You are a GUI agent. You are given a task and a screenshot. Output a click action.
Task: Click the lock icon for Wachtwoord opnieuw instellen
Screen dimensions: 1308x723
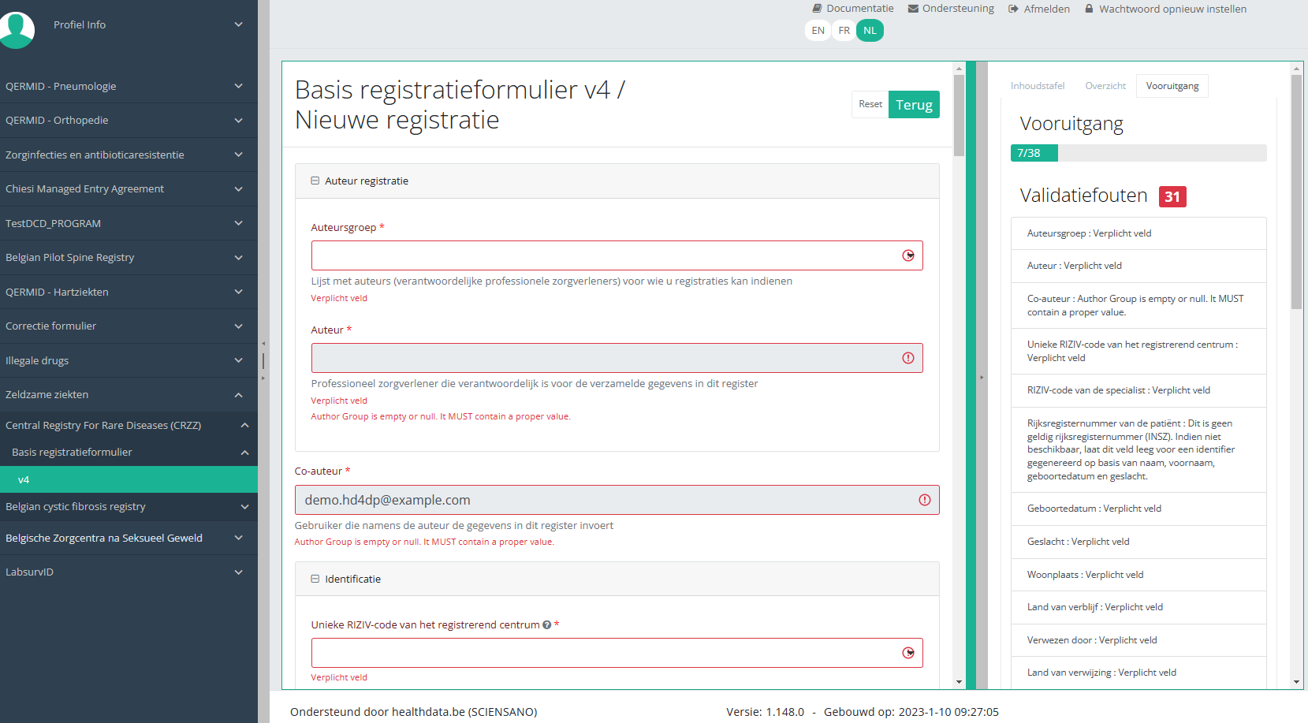pos(1089,9)
